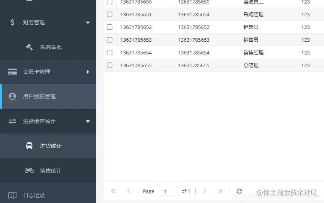This screenshot has width=324, height=203.
Task: Expand the 会员卡管理 submenu arrow
Action: coord(88,72)
